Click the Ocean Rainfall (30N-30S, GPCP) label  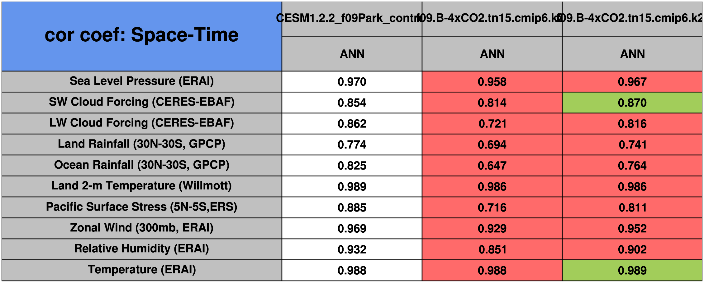pos(142,165)
